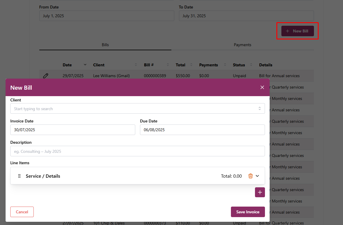Click the pencil edit icon for Lee Williams bill

pos(45,76)
